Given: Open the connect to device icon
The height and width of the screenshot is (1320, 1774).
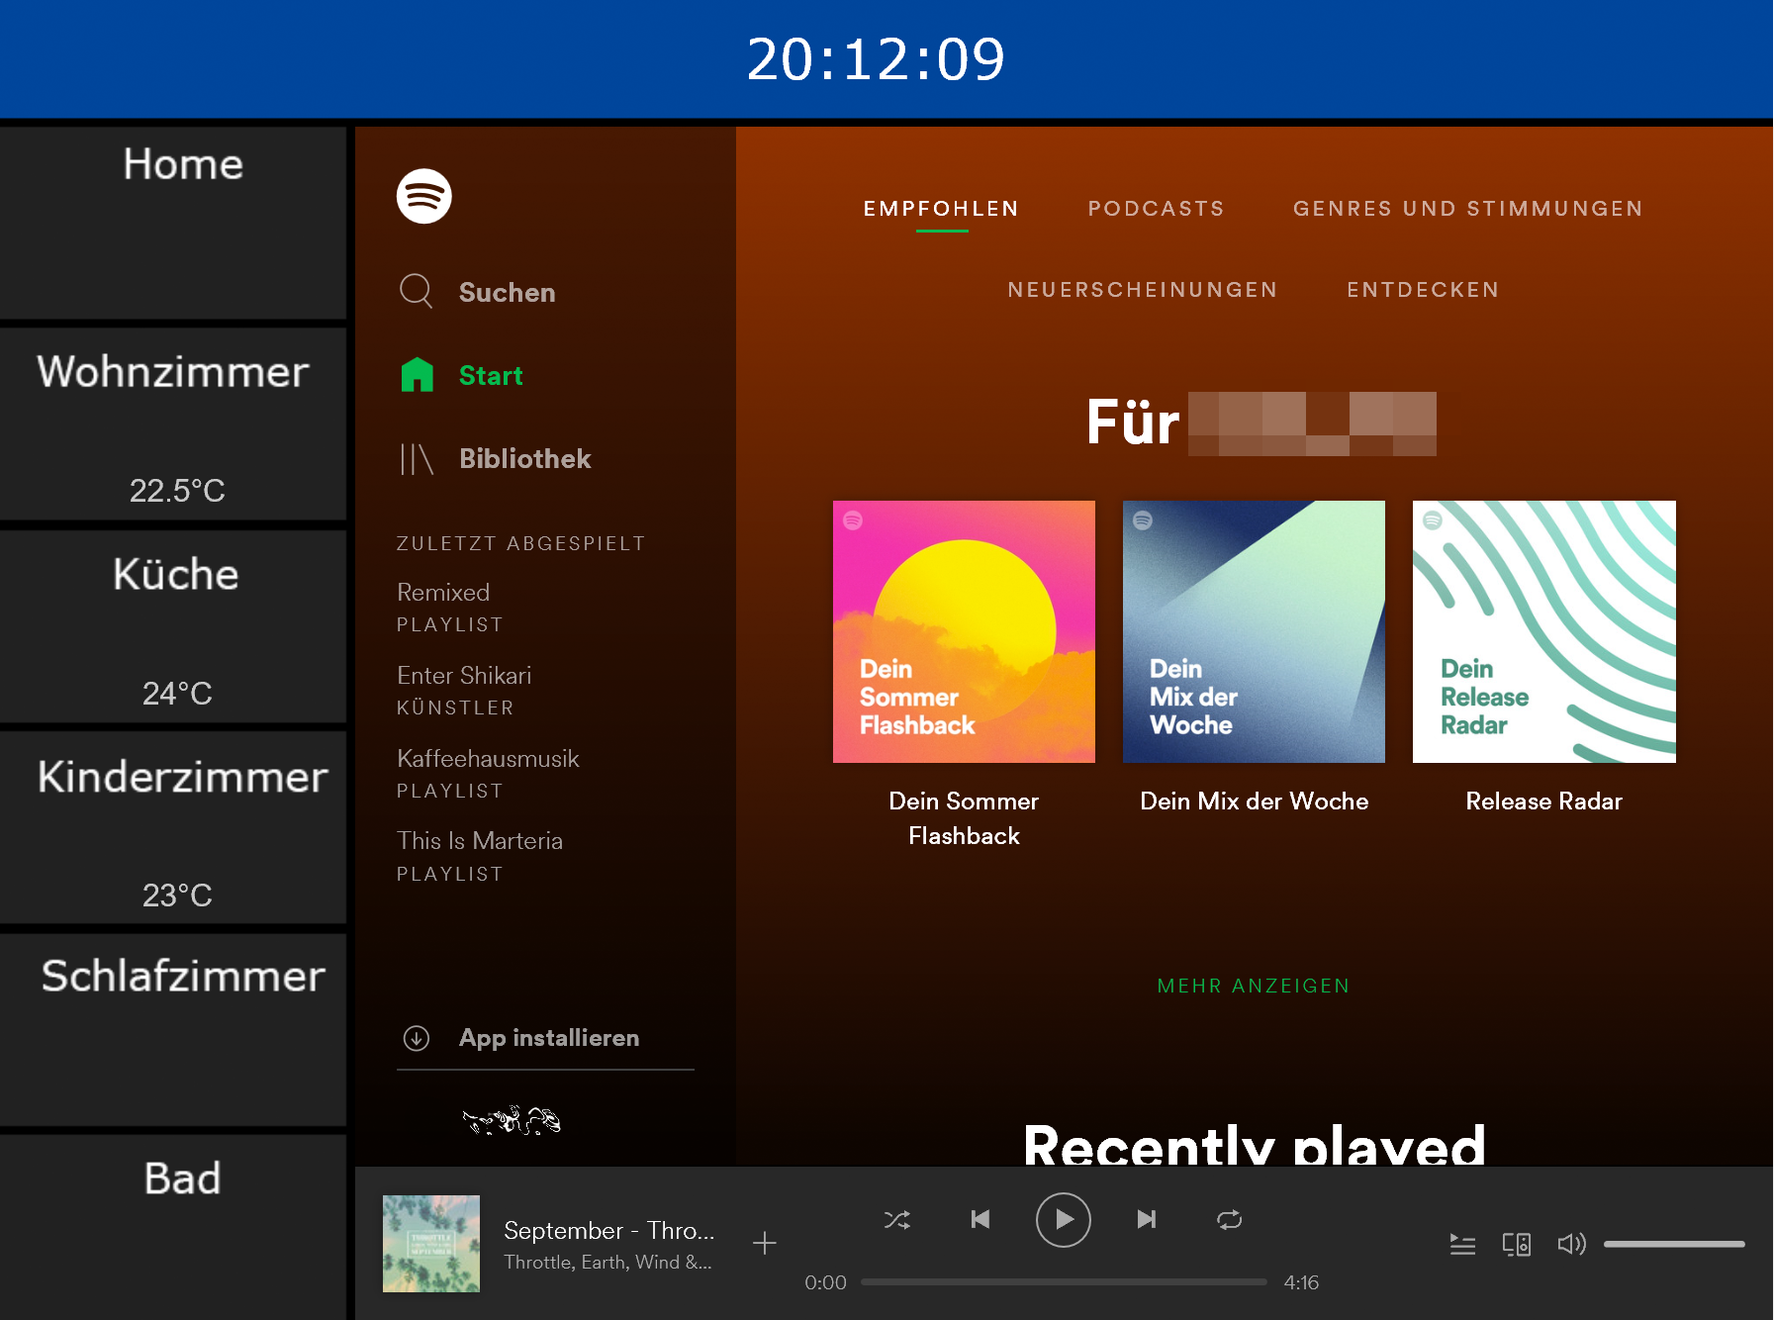Looking at the screenshot, I should 1517,1244.
